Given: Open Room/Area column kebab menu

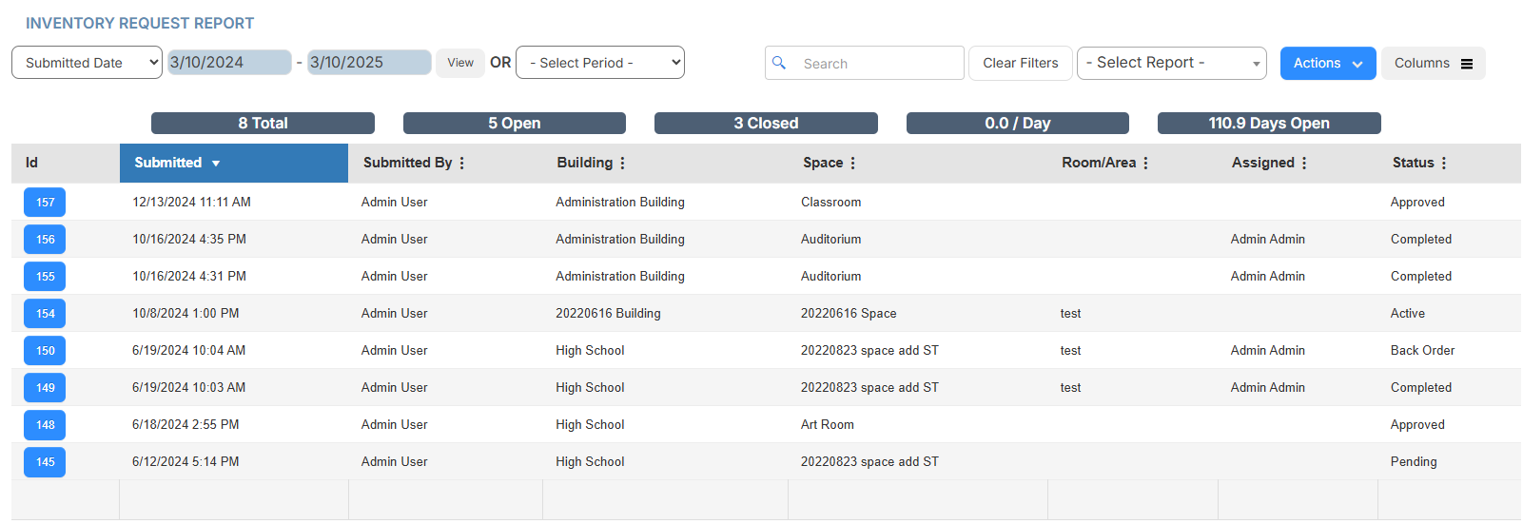Looking at the screenshot, I should click(x=1146, y=163).
